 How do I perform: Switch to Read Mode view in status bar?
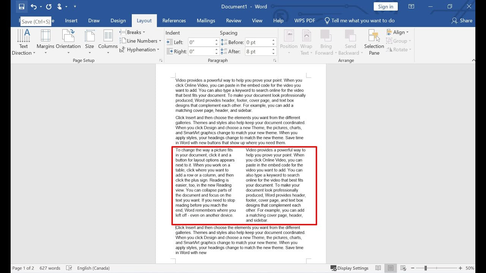coord(378,268)
